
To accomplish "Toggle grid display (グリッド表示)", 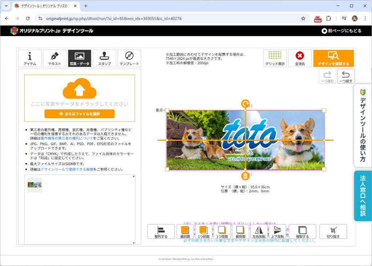I will 275,58.
